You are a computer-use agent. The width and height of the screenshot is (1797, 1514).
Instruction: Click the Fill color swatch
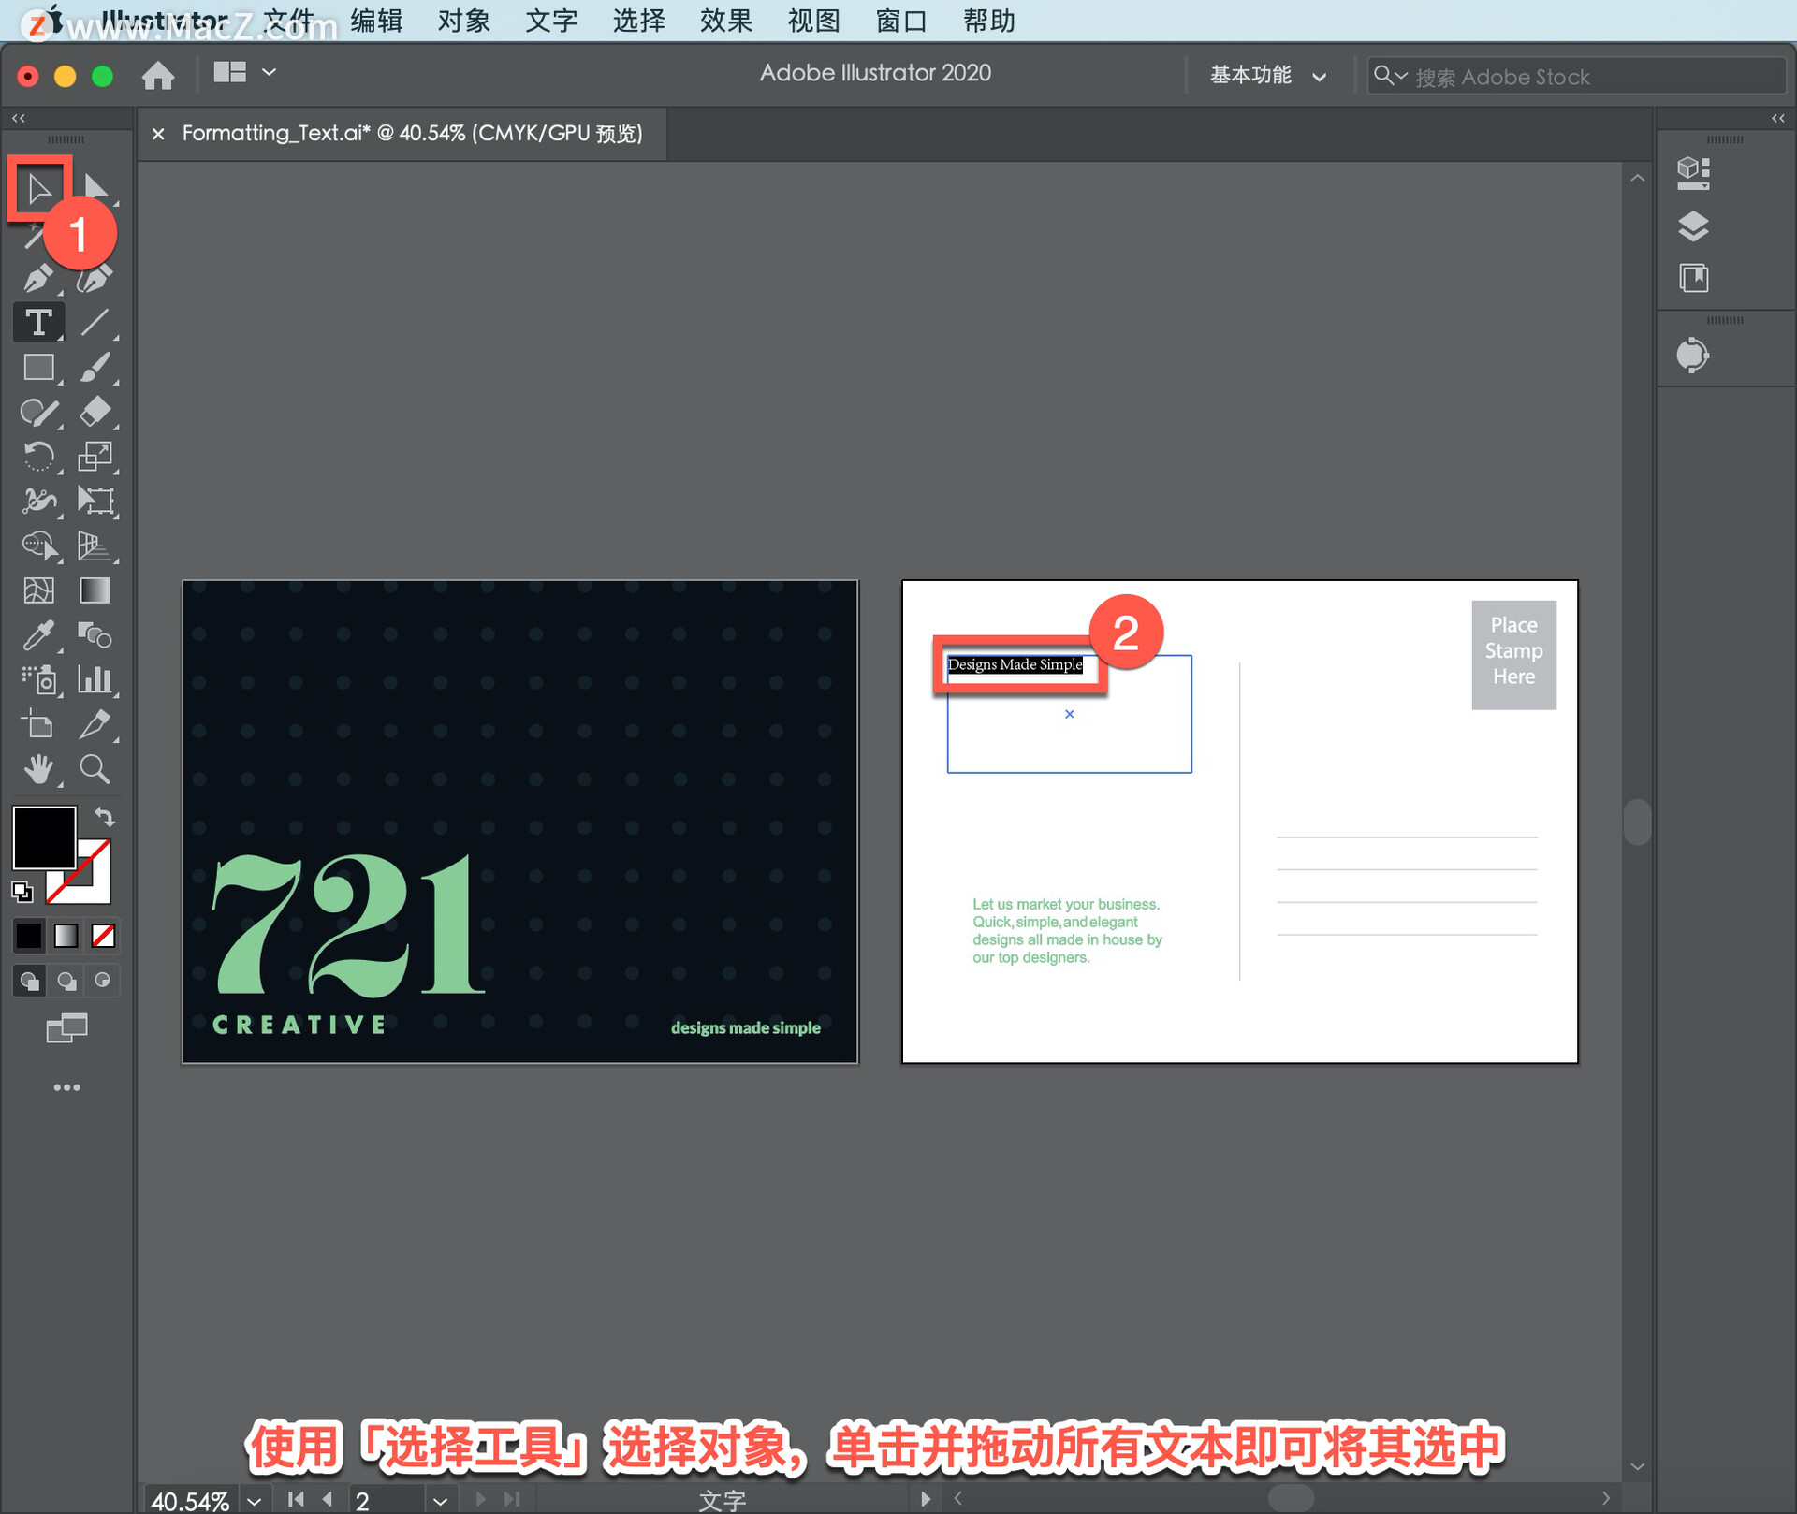pos(43,837)
